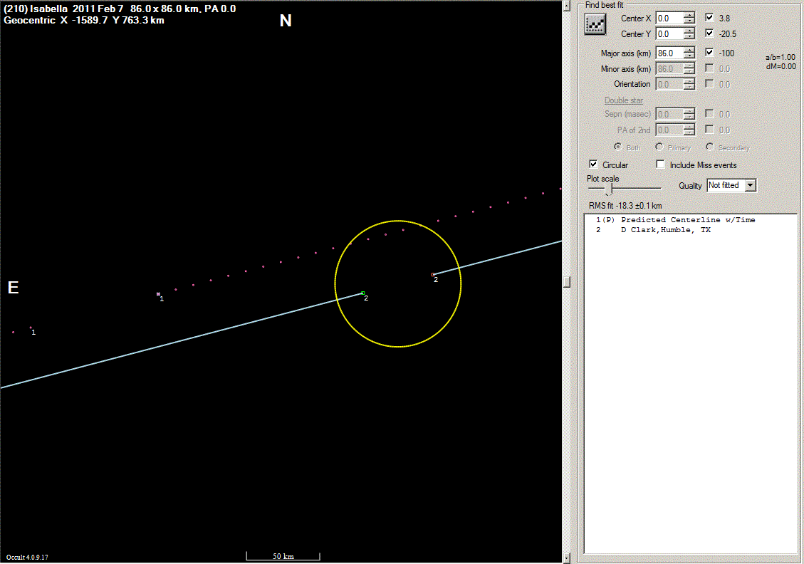Select the Primary radio button
Screen dimensions: 804x564
(x=659, y=147)
